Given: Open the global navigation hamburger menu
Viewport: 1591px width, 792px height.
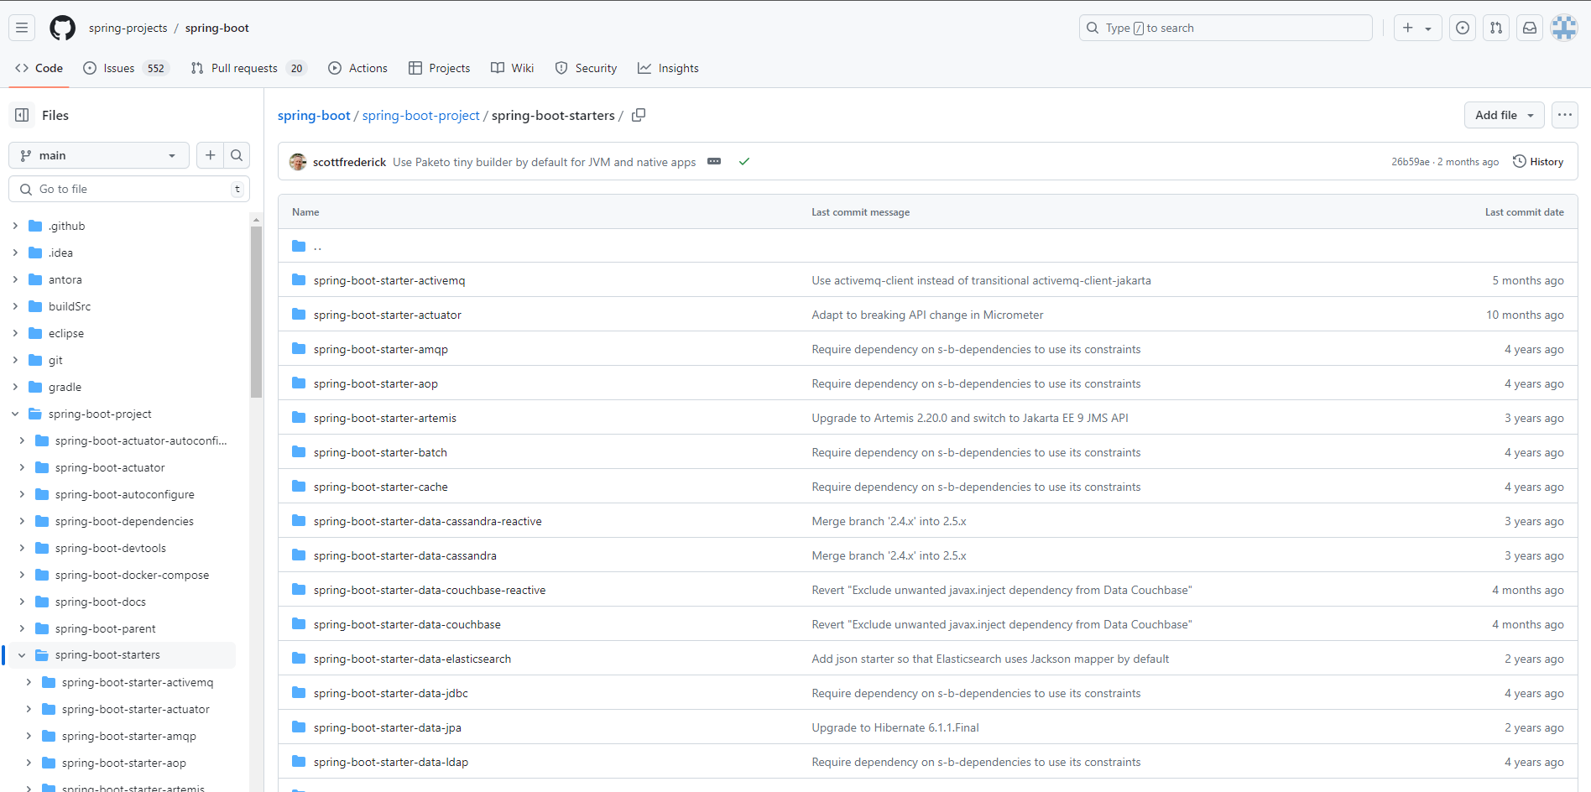Looking at the screenshot, I should point(22,28).
